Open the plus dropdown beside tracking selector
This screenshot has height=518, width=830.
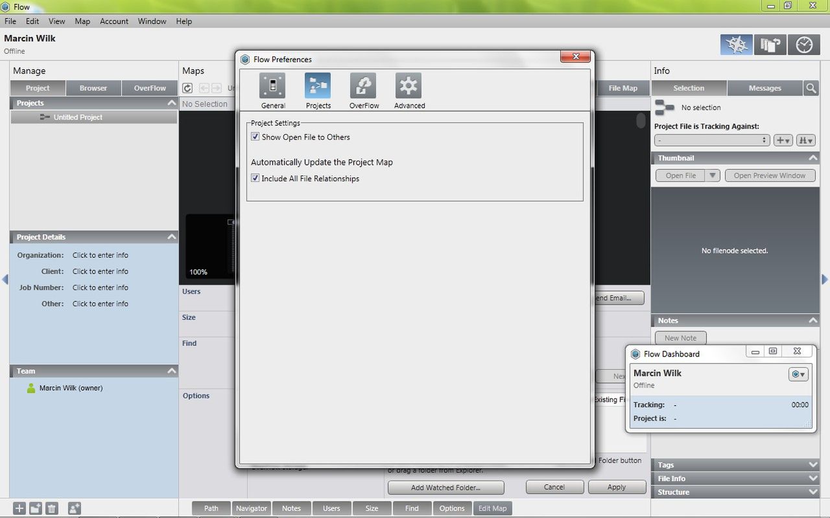coord(783,140)
